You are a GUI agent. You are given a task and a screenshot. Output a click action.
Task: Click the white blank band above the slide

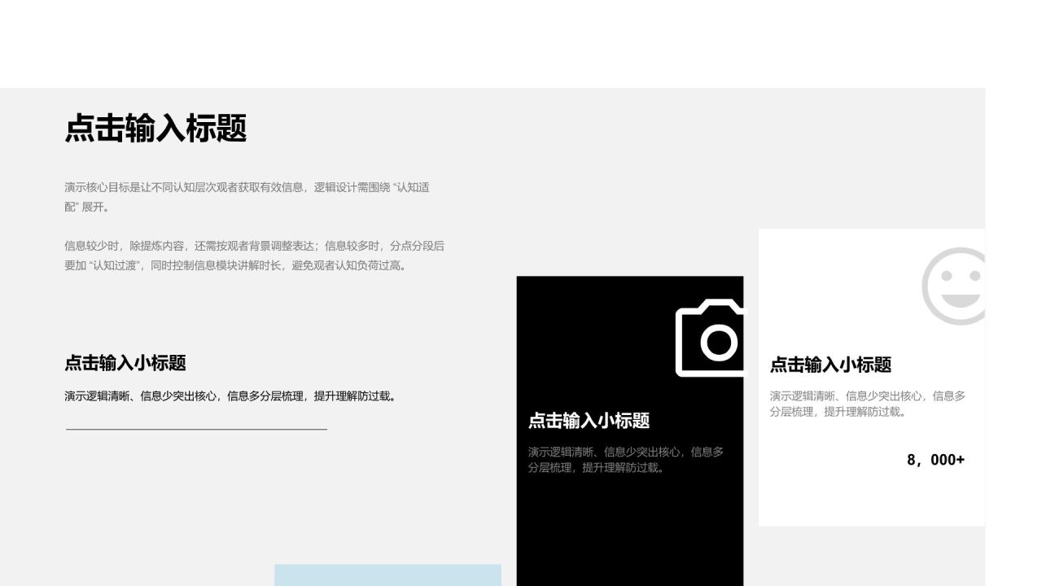pyautogui.click(x=521, y=42)
